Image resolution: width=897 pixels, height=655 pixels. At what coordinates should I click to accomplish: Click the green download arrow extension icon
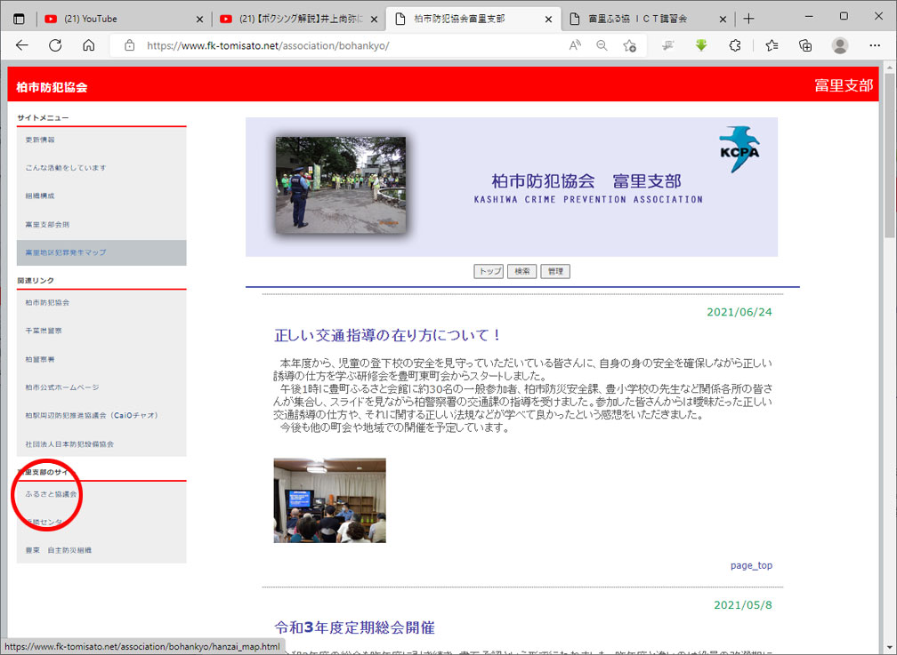[701, 45]
